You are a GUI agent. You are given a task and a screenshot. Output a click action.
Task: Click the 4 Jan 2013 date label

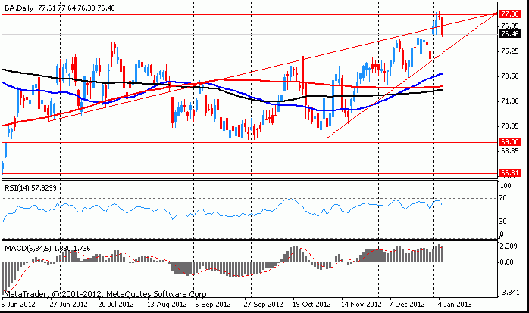point(455,304)
